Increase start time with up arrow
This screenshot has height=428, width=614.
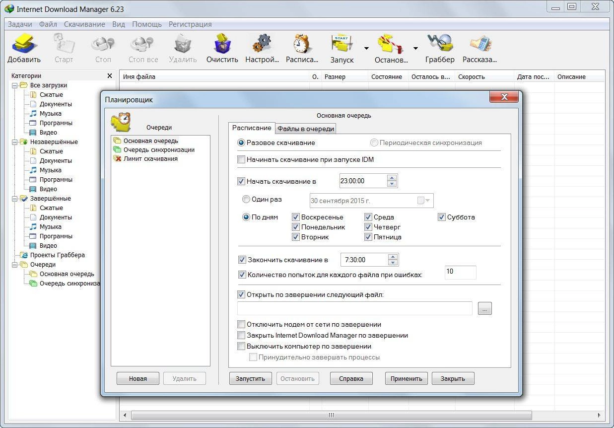[x=392, y=178]
